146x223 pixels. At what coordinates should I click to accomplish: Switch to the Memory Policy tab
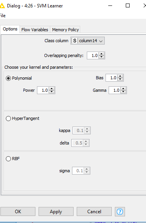65,30
